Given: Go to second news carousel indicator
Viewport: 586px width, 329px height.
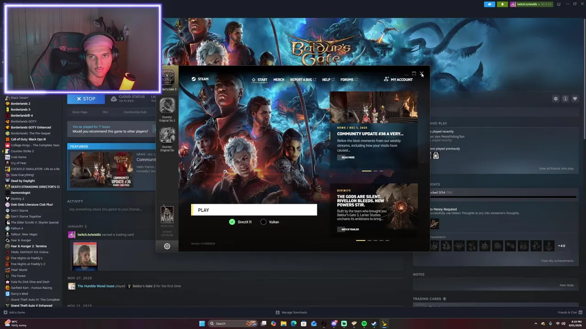Looking at the screenshot, I should point(375,171).
